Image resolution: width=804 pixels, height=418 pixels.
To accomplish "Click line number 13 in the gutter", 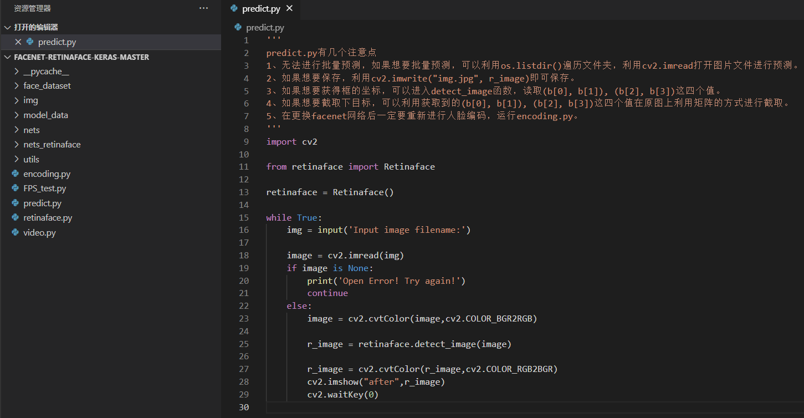I will [x=244, y=192].
